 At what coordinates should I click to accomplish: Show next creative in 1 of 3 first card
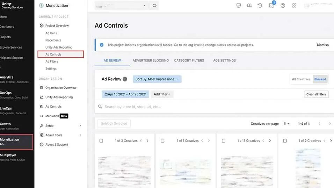[147, 141]
